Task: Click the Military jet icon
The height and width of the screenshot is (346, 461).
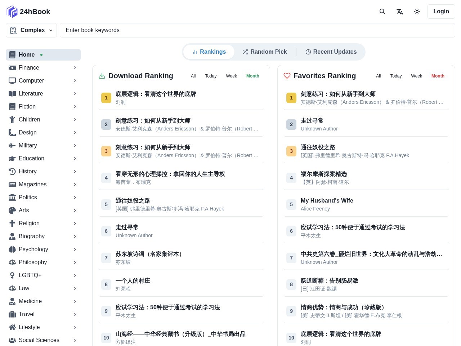Action: tap(12, 146)
